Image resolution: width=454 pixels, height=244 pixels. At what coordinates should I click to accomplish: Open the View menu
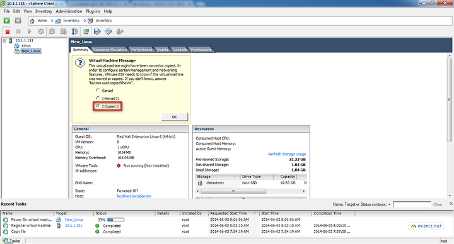click(28, 11)
